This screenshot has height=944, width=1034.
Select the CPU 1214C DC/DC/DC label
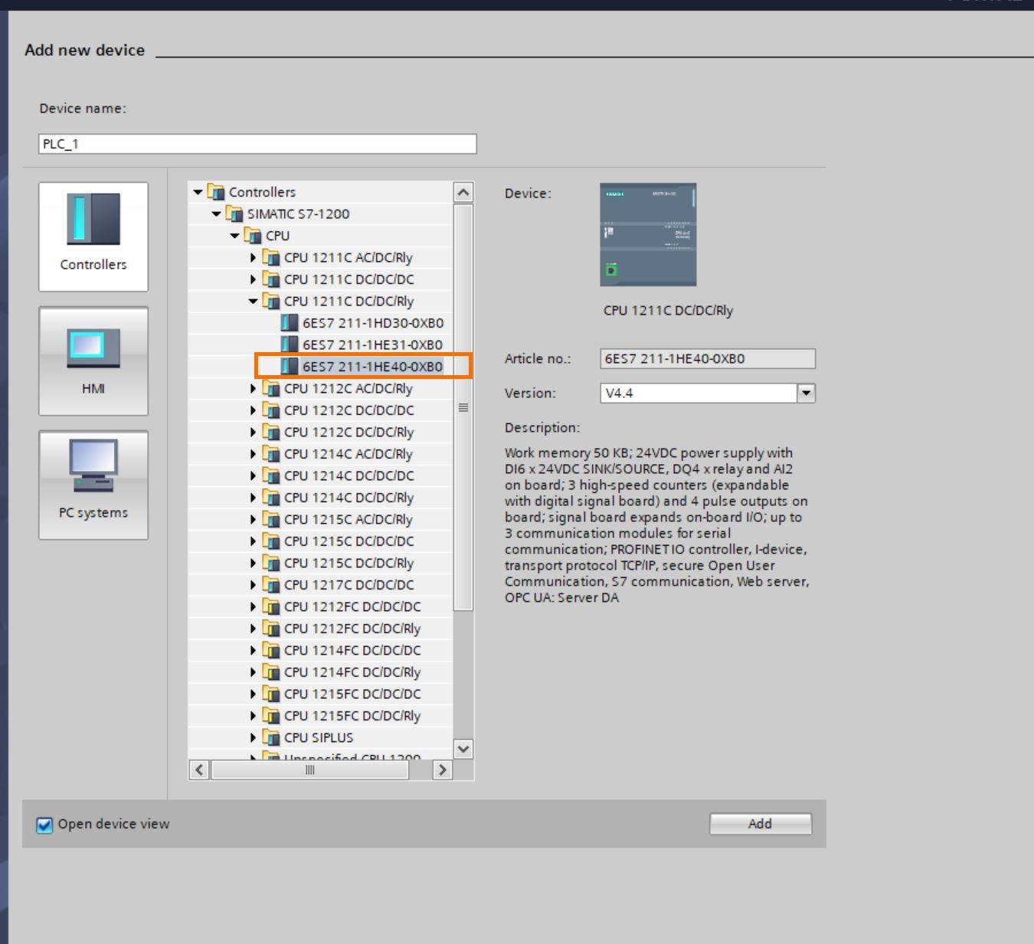tap(349, 476)
